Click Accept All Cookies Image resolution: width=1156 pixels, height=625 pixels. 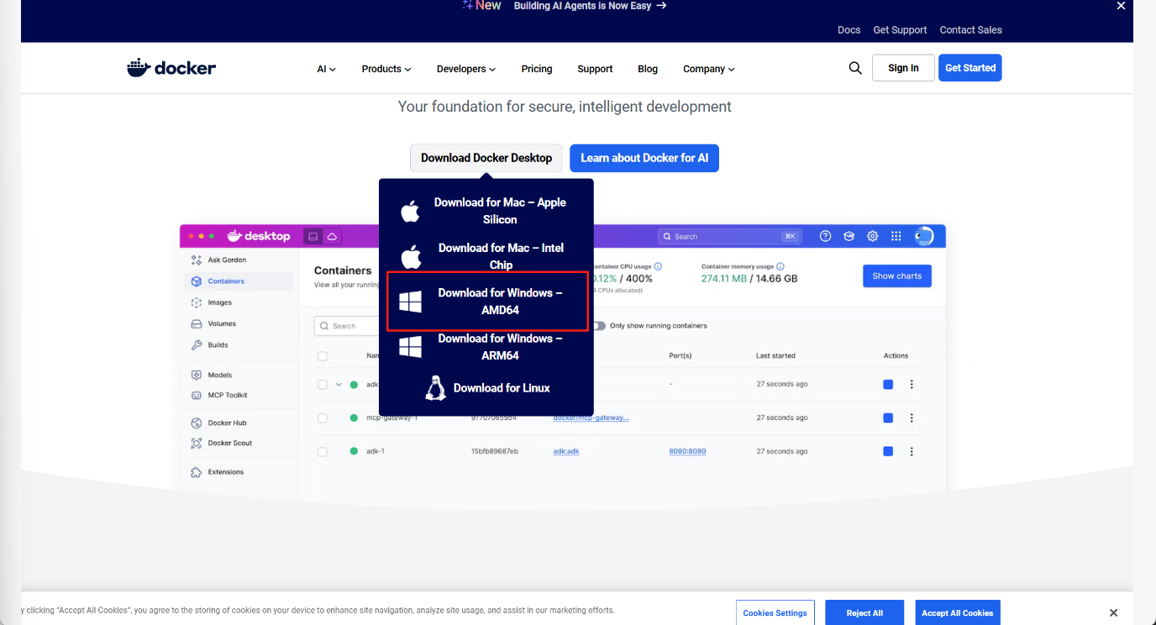[958, 613]
